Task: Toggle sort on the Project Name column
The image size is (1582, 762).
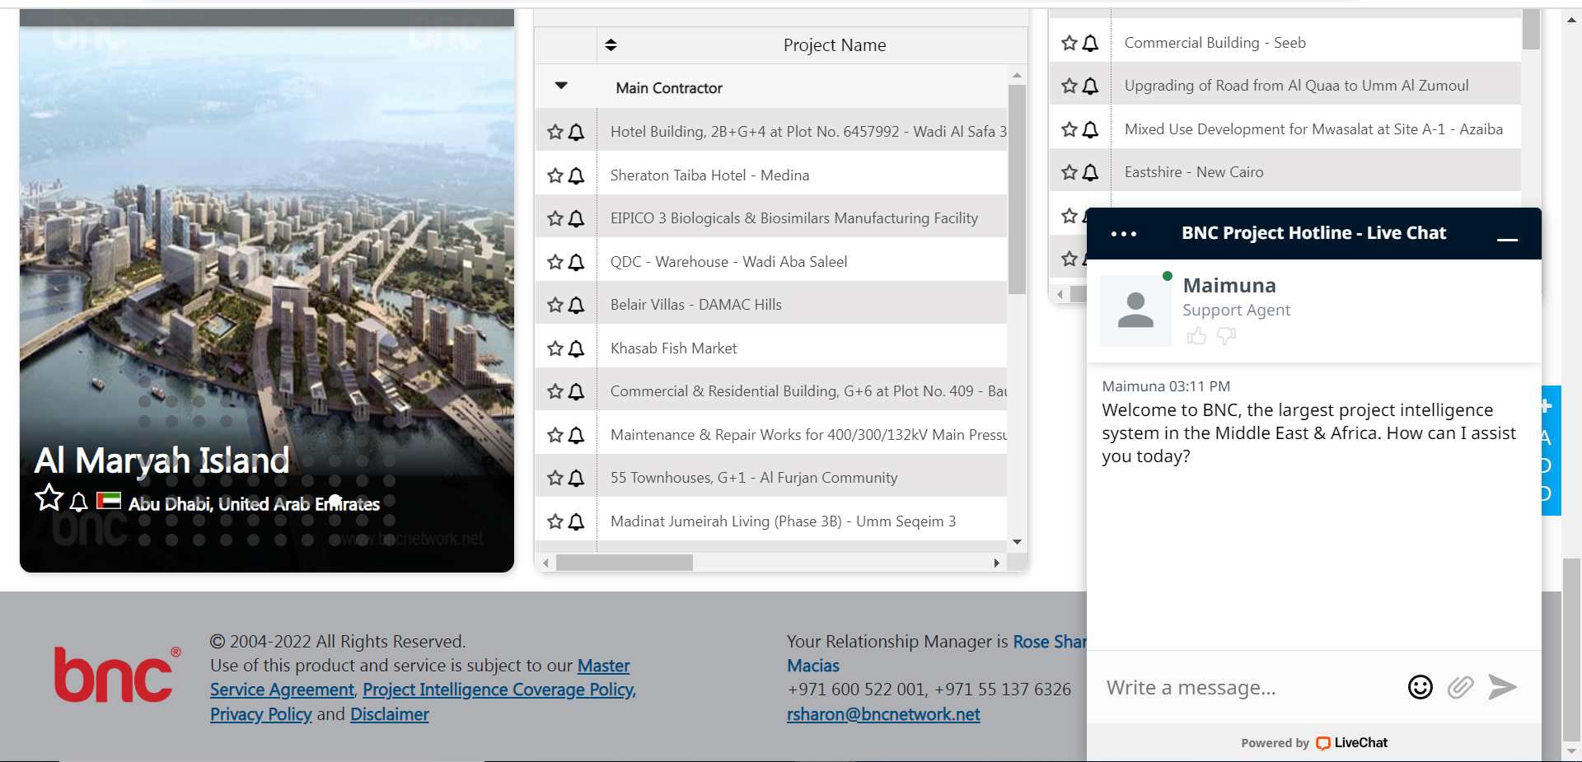Action: pyautogui.click(x=611, y=45)
